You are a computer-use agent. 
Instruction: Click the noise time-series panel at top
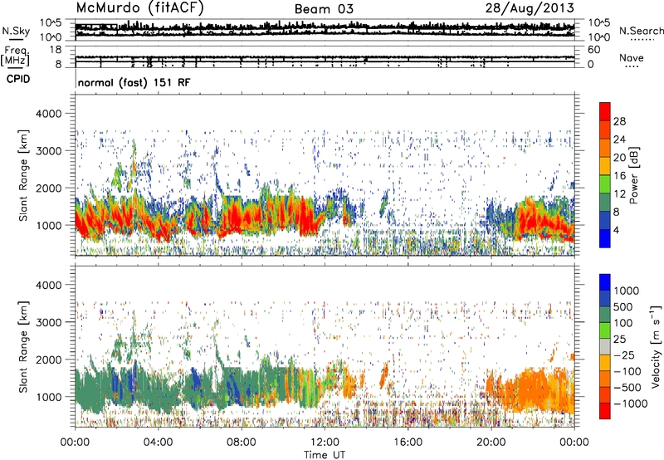click(325, 30)
